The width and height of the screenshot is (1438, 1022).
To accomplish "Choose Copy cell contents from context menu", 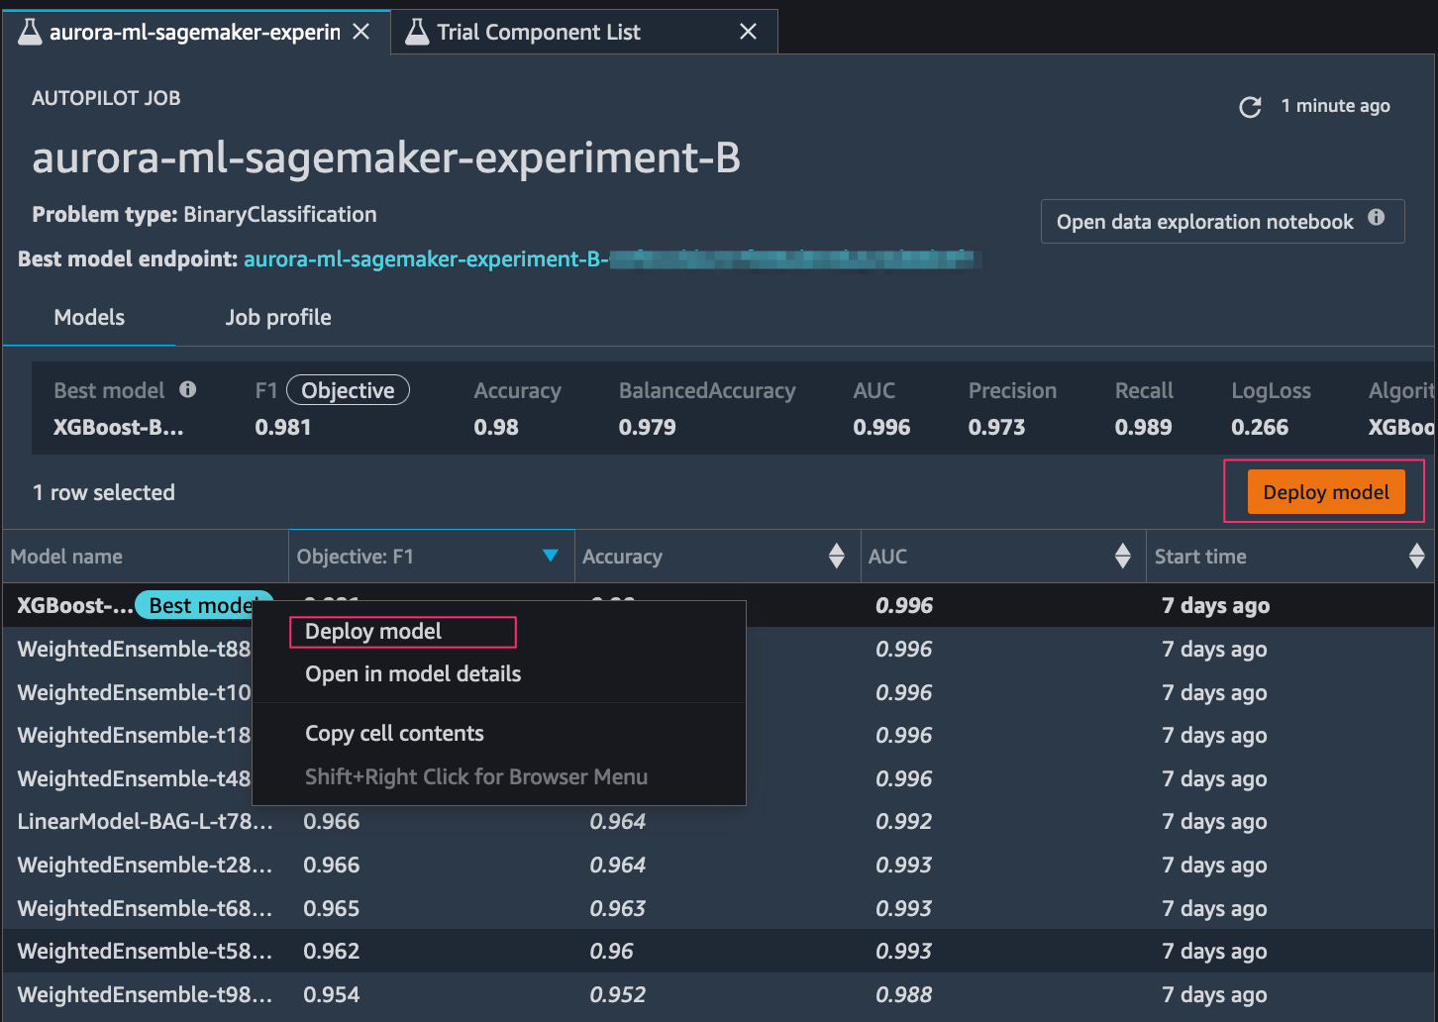I will click(394, 734).
